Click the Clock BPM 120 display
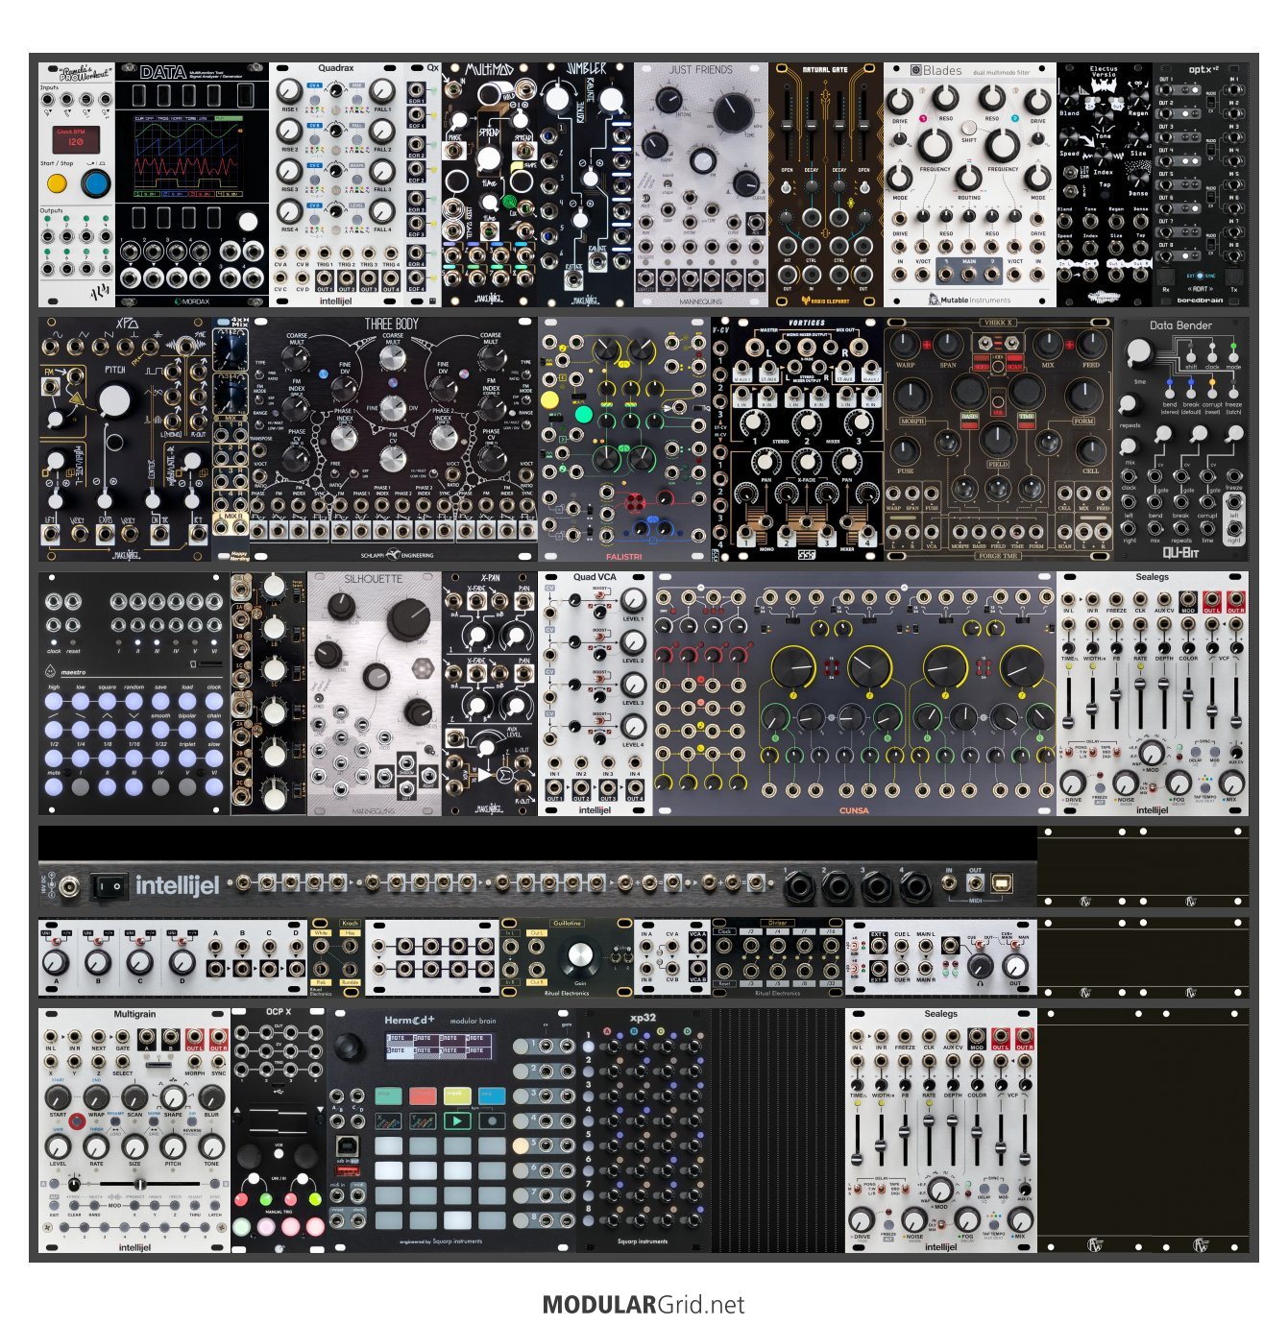The image size is (1288, 1325). click(75, 139)
